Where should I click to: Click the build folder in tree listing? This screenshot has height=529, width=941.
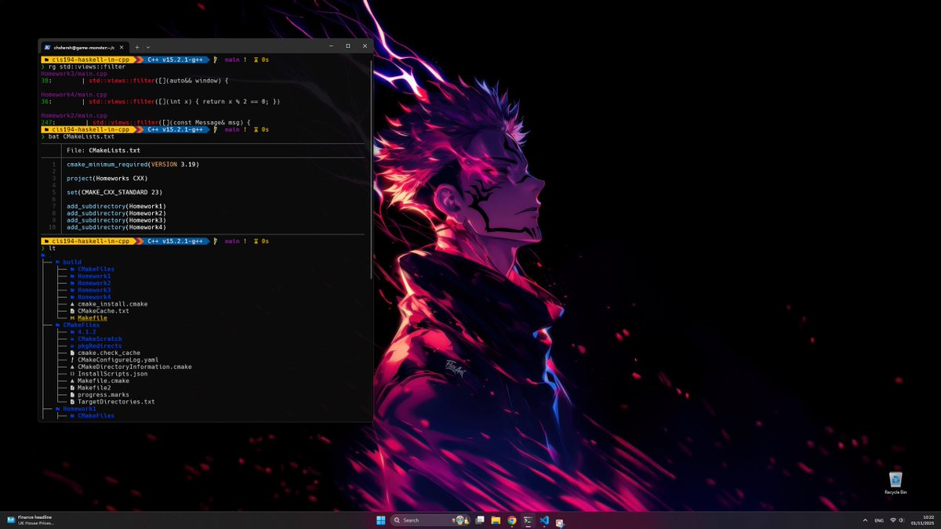click(72, 262)
